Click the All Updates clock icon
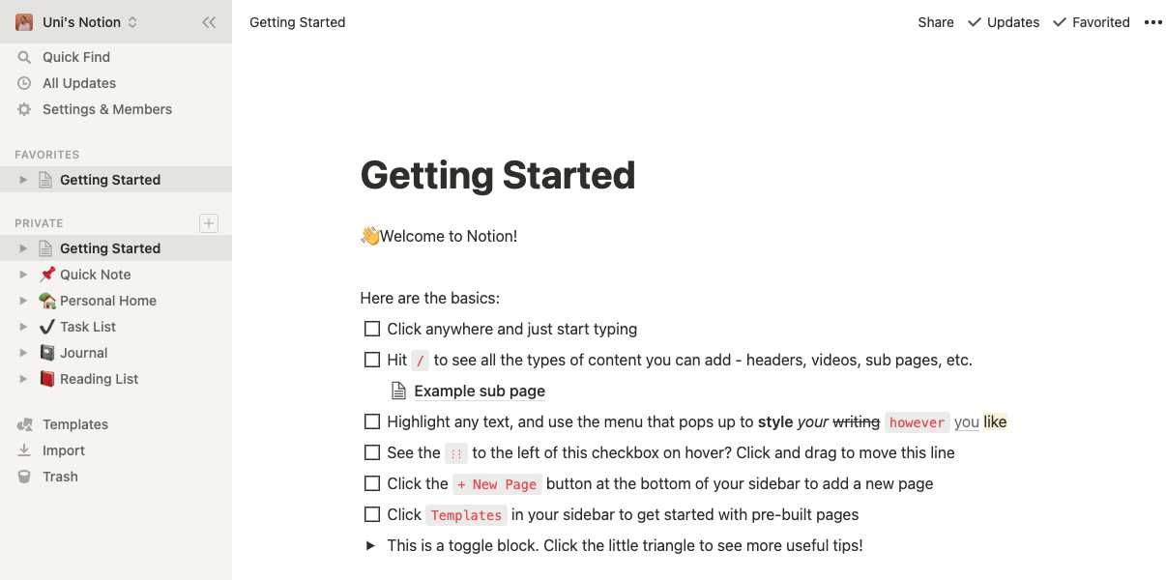 pos(23,83)
